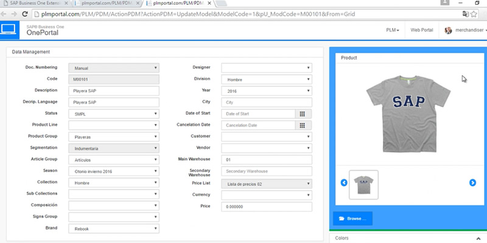Open the Division dropdown showing Hombre
Image resolution: width=487 pixels, height=243 pixels.
coord(266,79)
